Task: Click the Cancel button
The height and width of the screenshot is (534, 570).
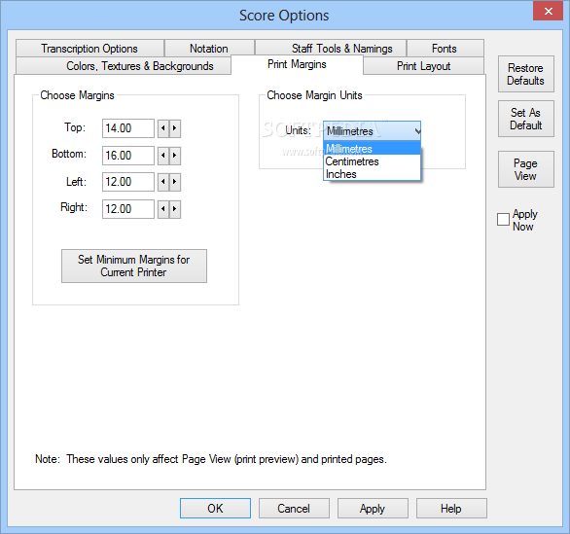Action: click(x=294, y=508)
